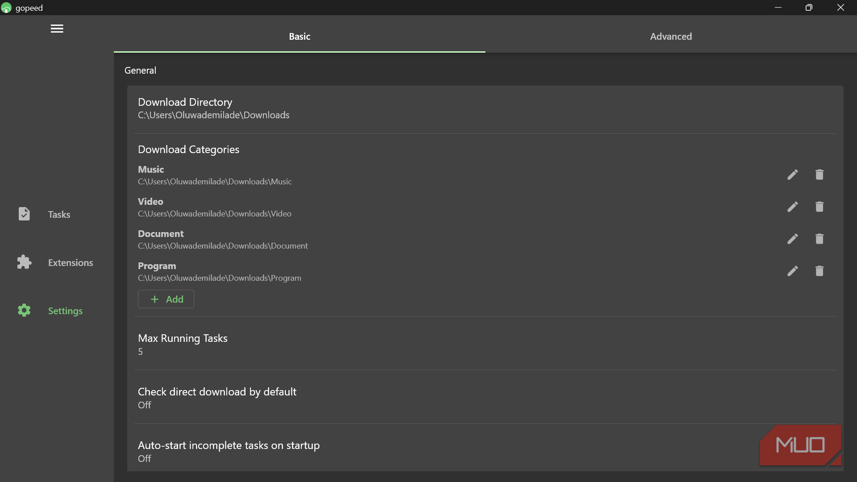Switch to the Advanced tab
Image resolution: width=857 pixels, height=482 pixels.
[x=671, y=37]
